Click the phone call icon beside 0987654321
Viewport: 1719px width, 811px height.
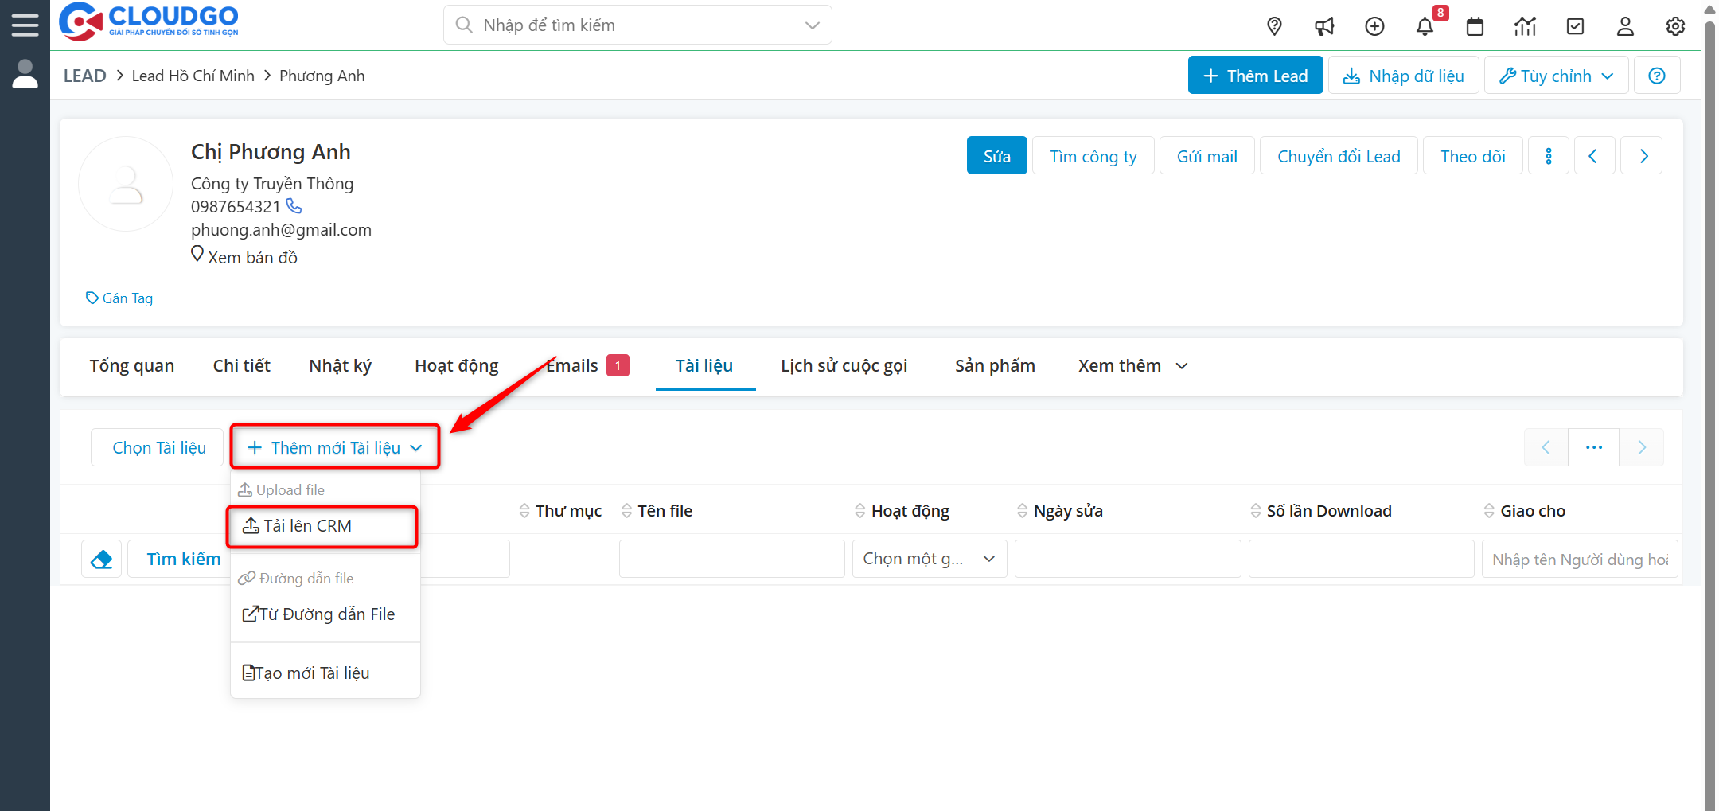pos(294,205)
